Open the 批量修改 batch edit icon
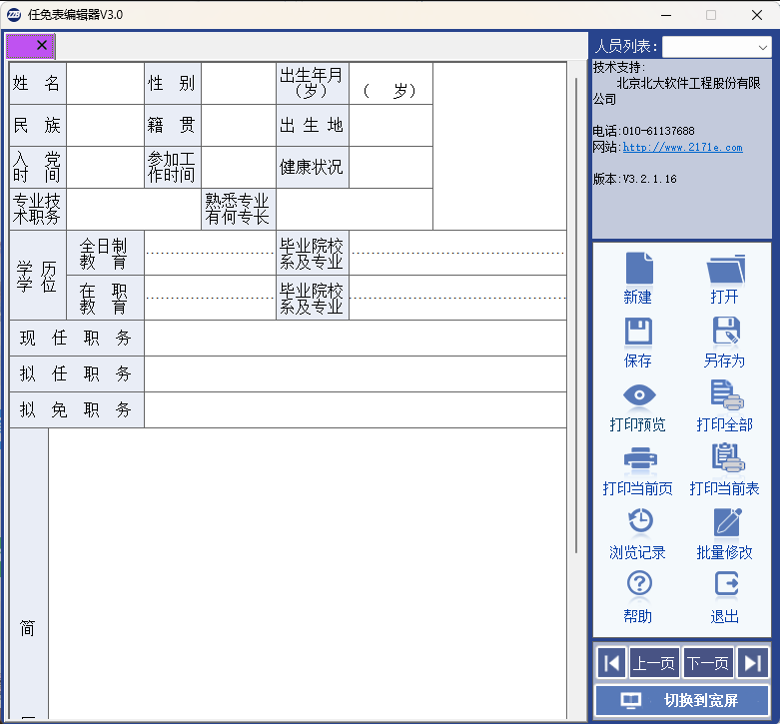Screen dimensions: 780x724 [727, 522]
